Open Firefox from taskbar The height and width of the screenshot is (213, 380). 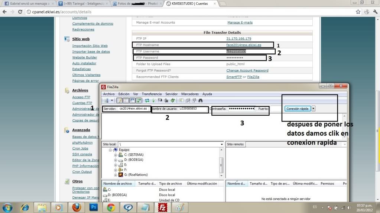77,207
